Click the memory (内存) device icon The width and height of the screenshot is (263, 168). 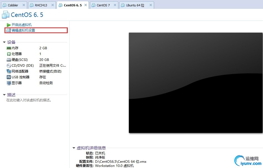9,48
